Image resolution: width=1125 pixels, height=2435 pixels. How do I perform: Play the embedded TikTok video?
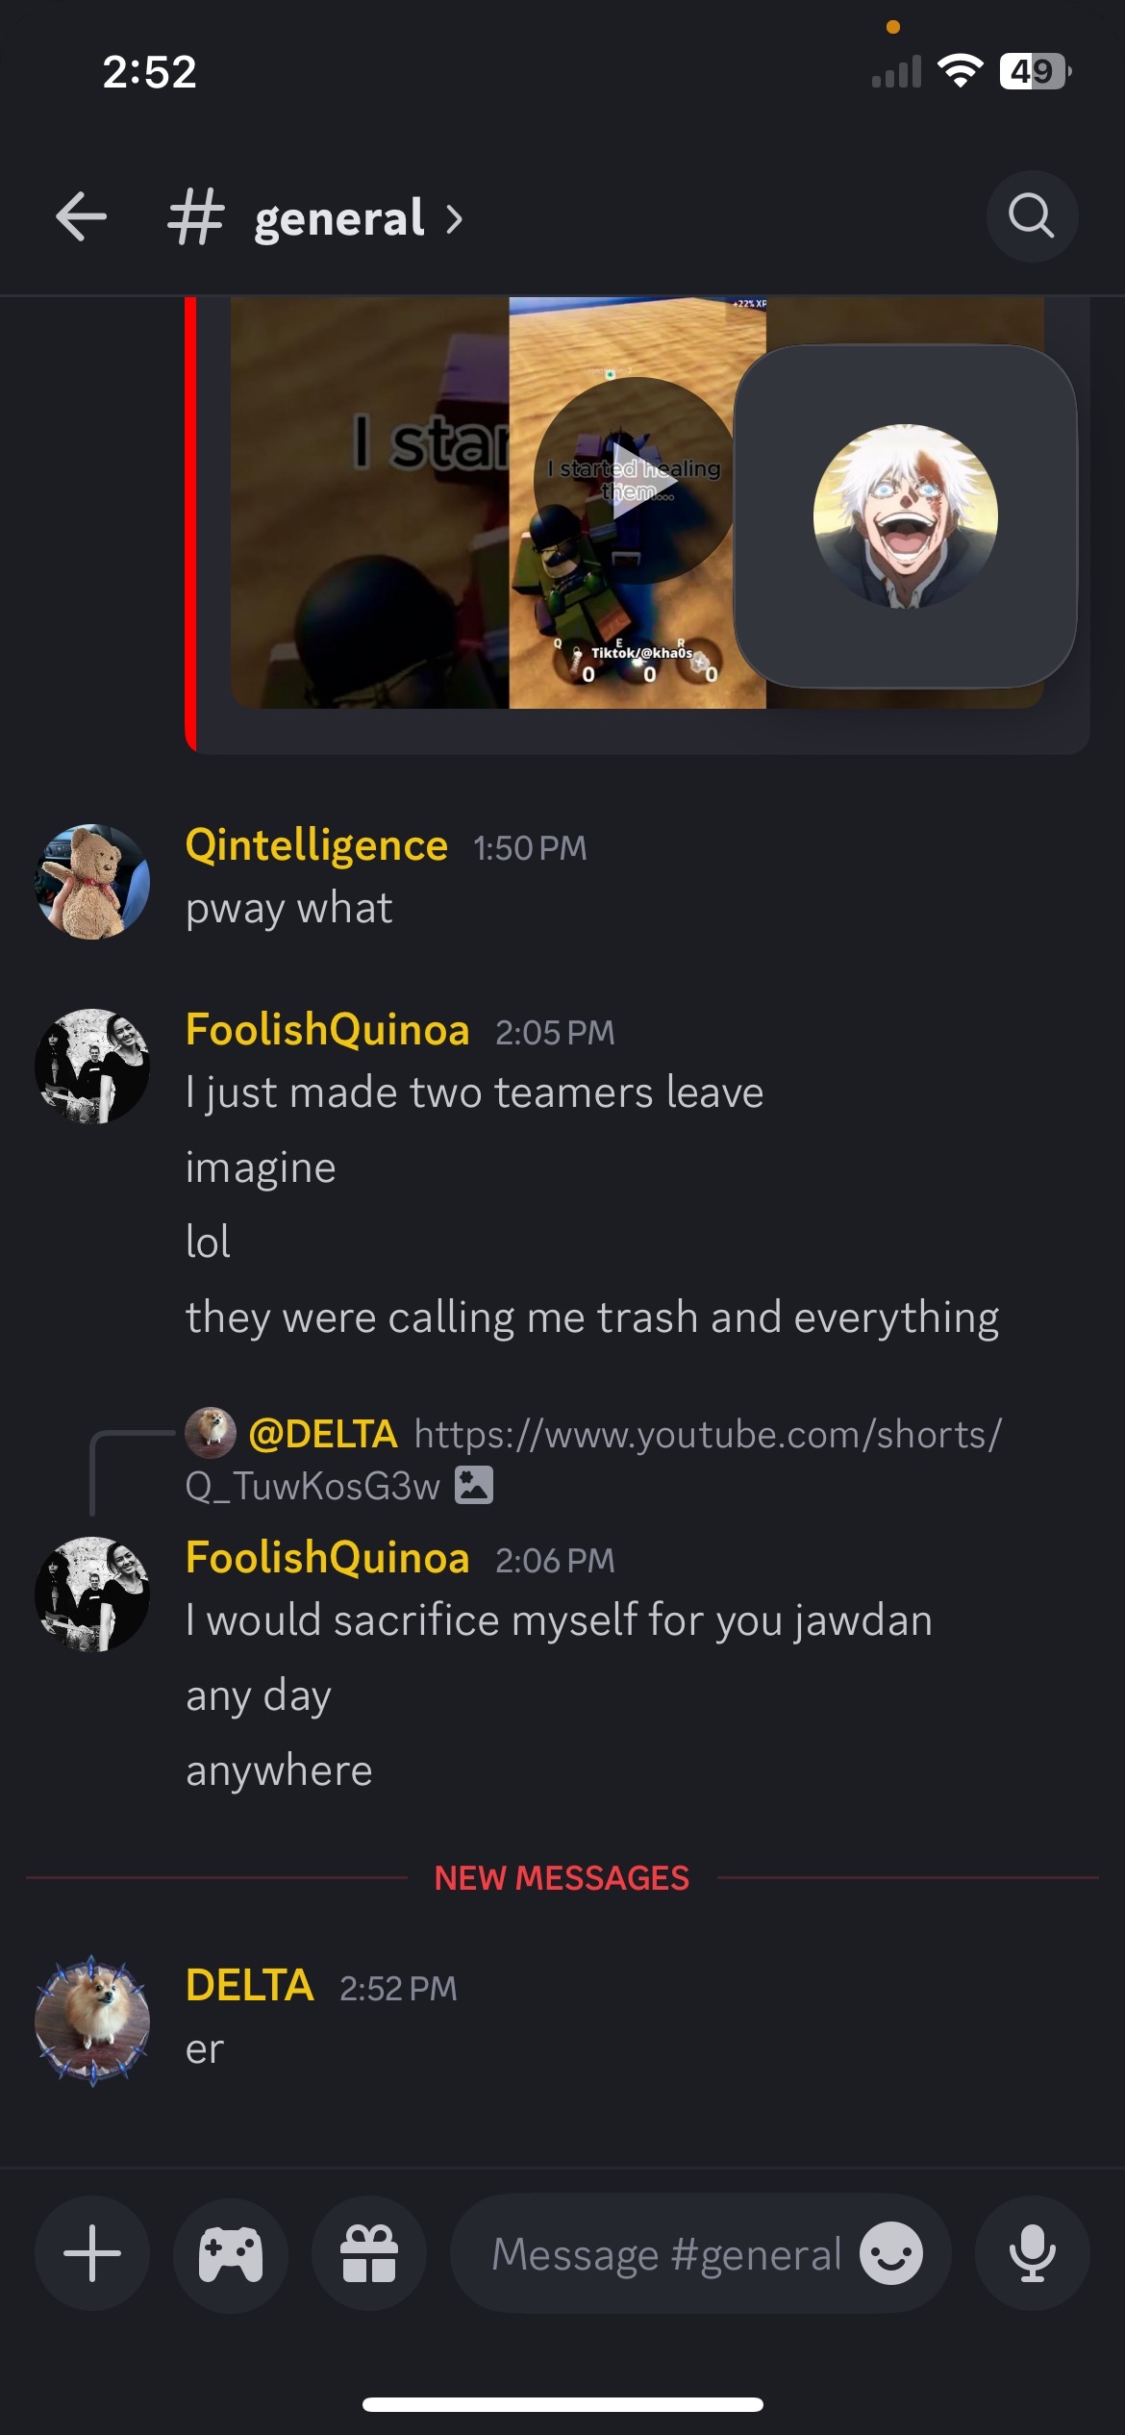(x=636, y=480)
